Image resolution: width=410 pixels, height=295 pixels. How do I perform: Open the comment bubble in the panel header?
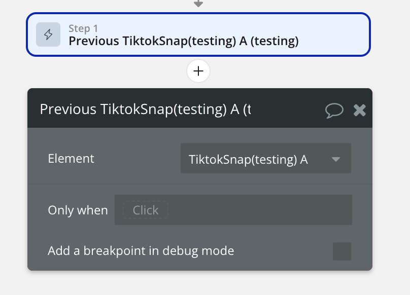point(334,110)
